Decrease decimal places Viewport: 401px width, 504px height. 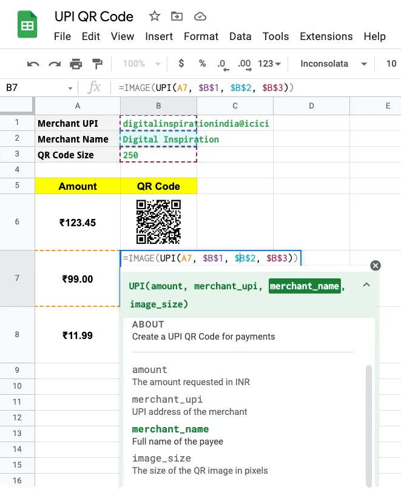point(221,64)
